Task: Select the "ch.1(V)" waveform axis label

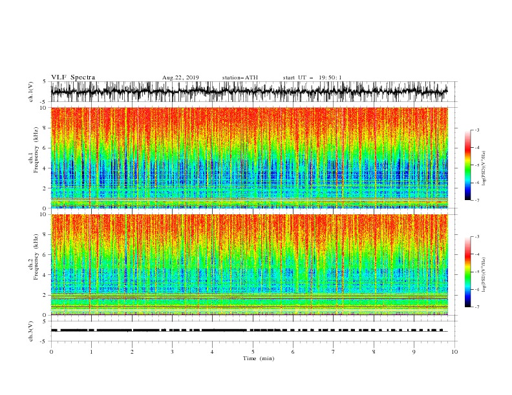Action: tap(31, 92)
